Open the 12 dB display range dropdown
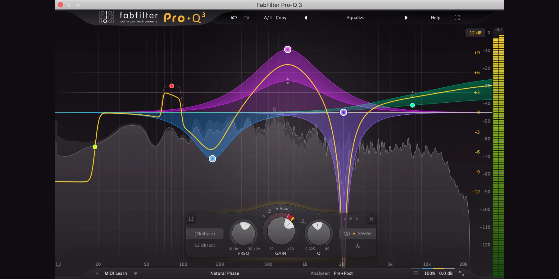 (475, 33)
